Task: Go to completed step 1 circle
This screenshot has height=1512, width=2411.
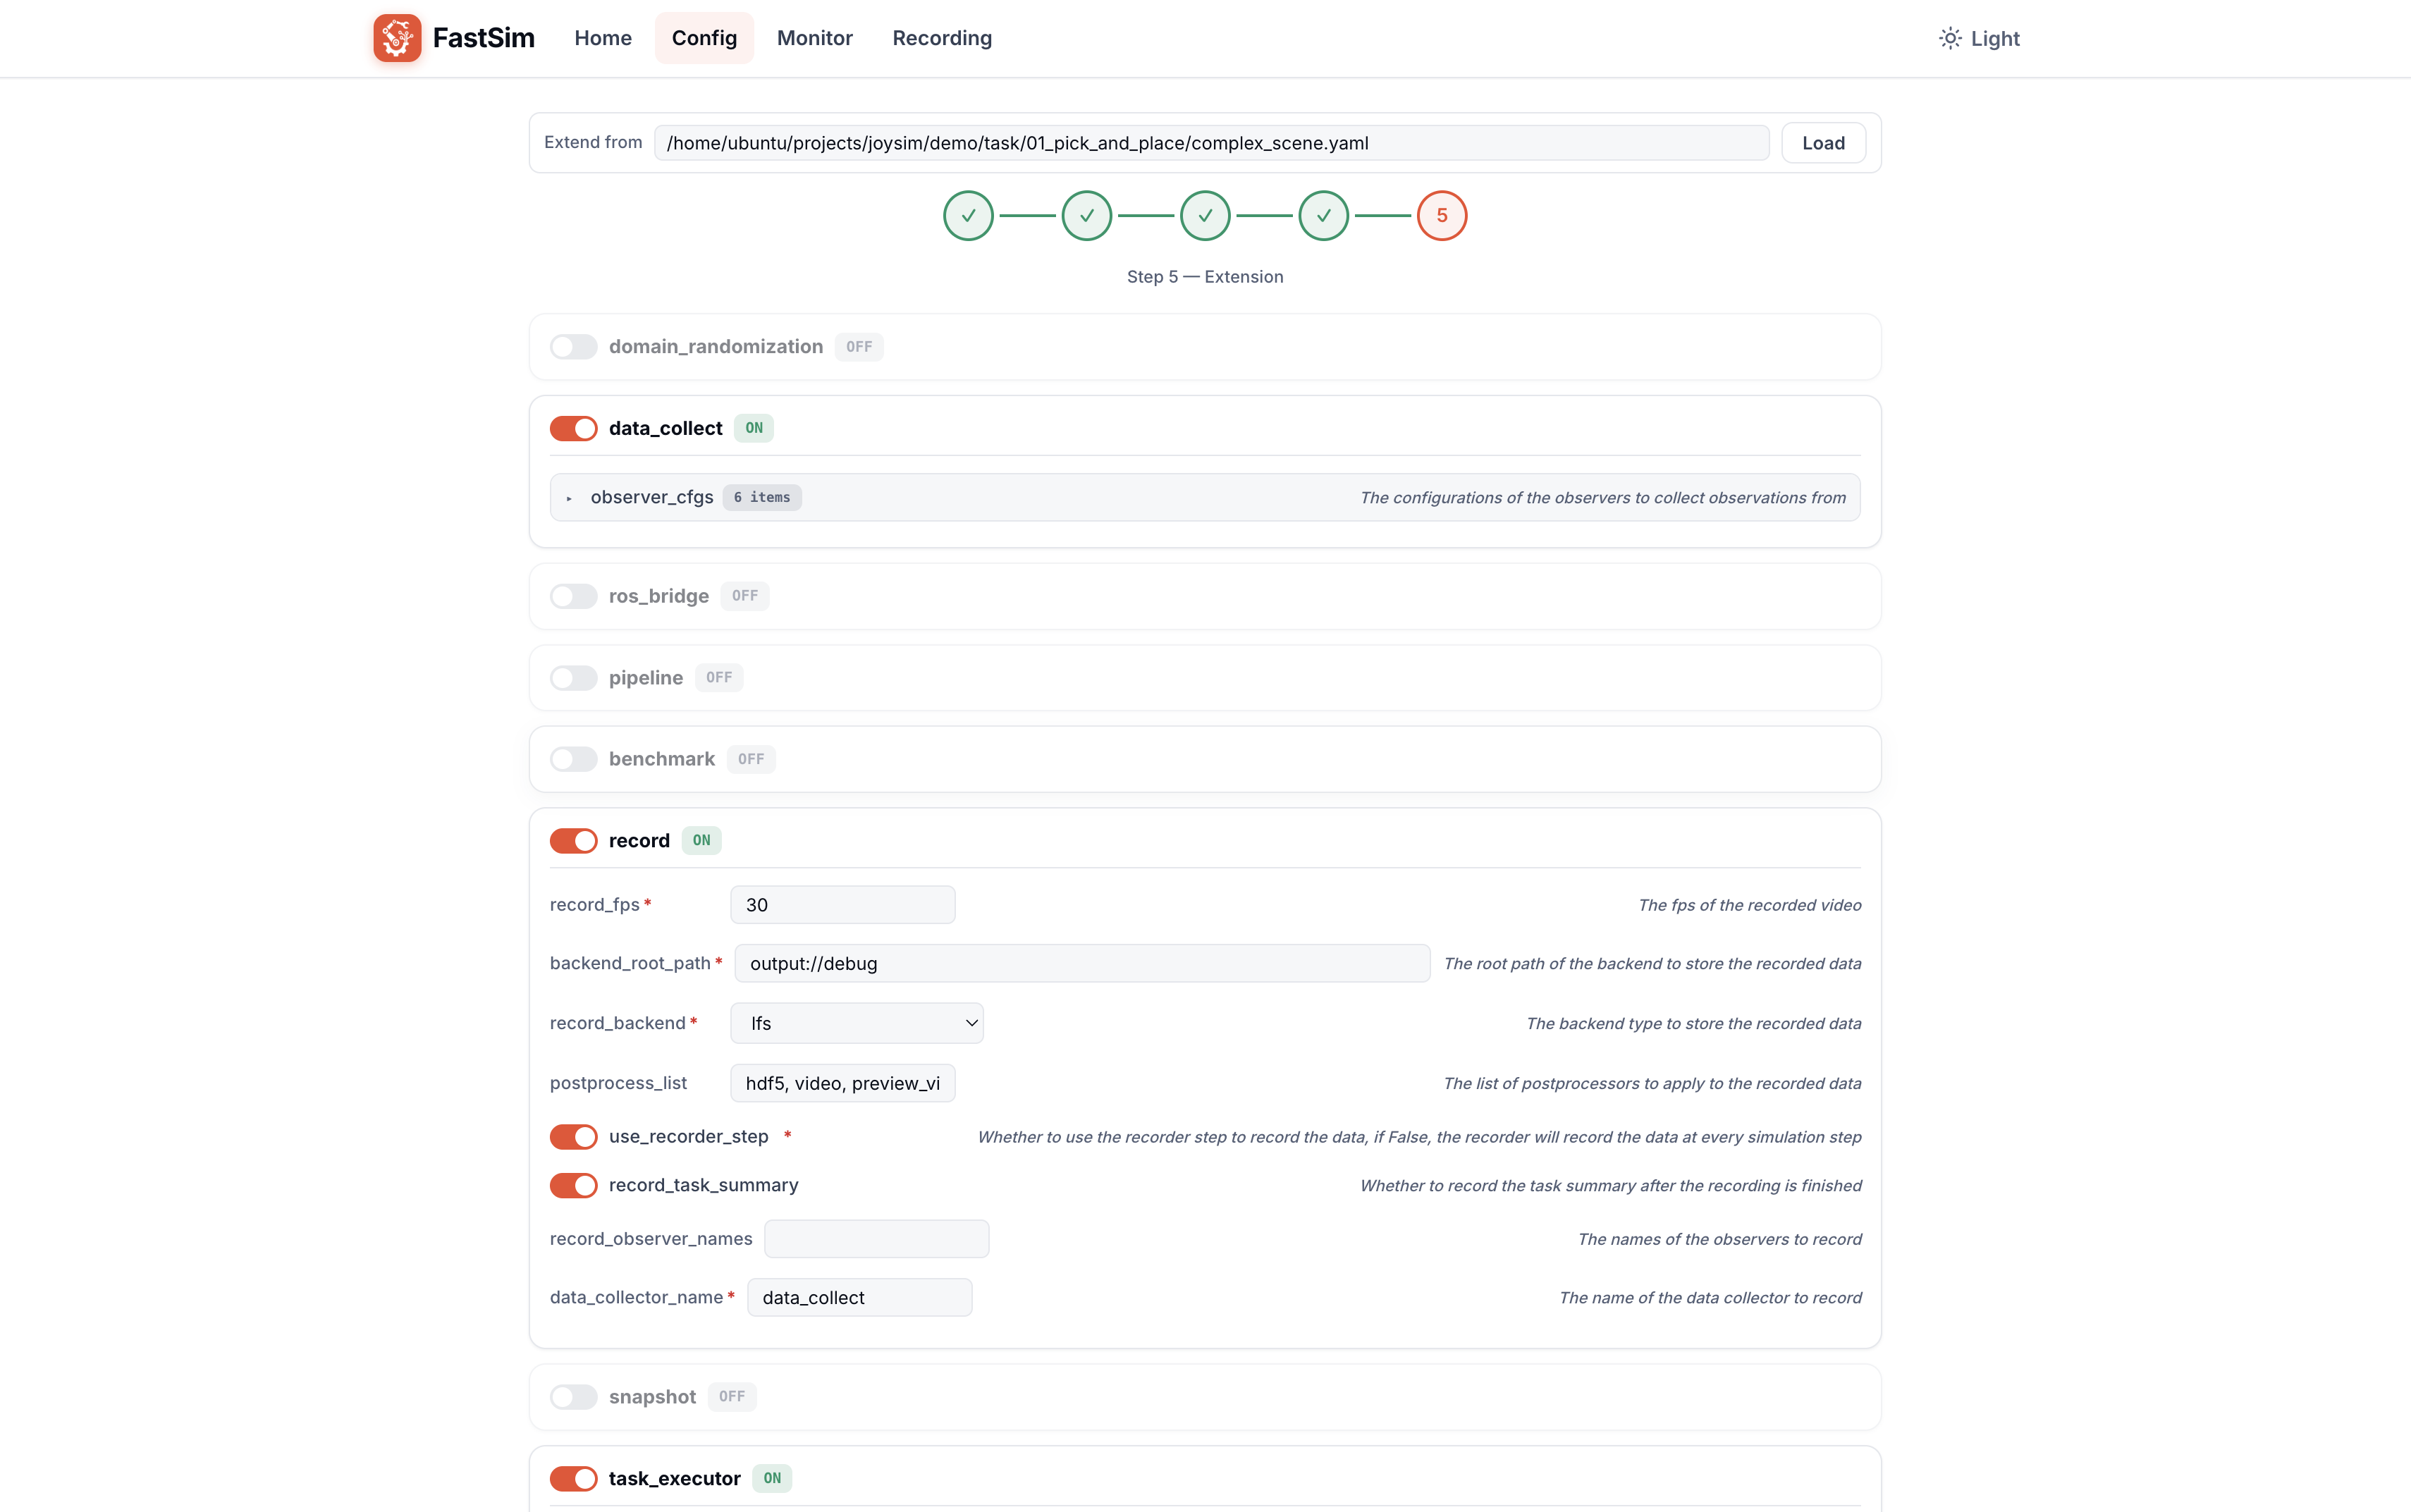Action: click(x=967, y=215)
